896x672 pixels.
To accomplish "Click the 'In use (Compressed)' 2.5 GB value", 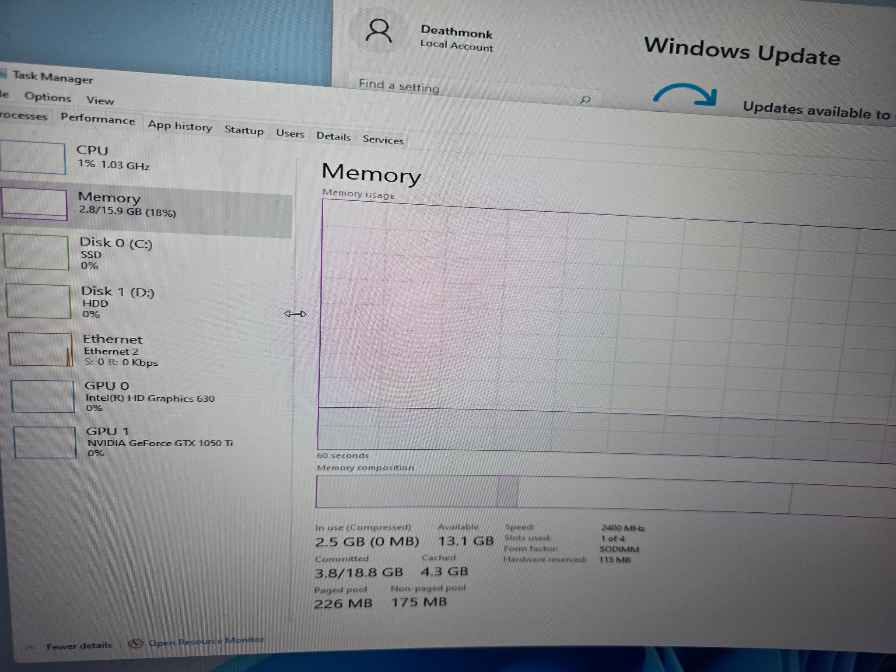I will tap(367, 542).
